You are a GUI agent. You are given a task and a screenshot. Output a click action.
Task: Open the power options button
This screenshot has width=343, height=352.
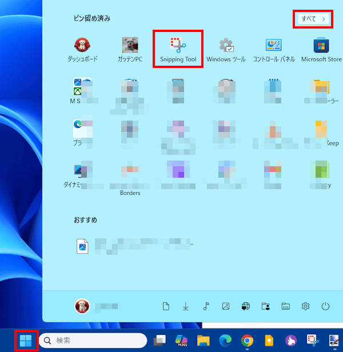coord(325,306)
